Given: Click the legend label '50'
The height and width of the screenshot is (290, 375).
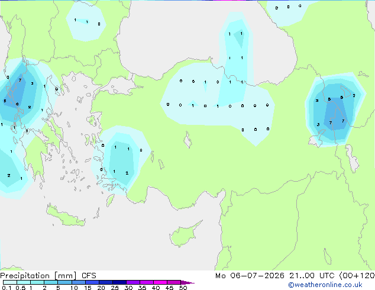Looking at the screenshot, I should (x=183, y=288).
